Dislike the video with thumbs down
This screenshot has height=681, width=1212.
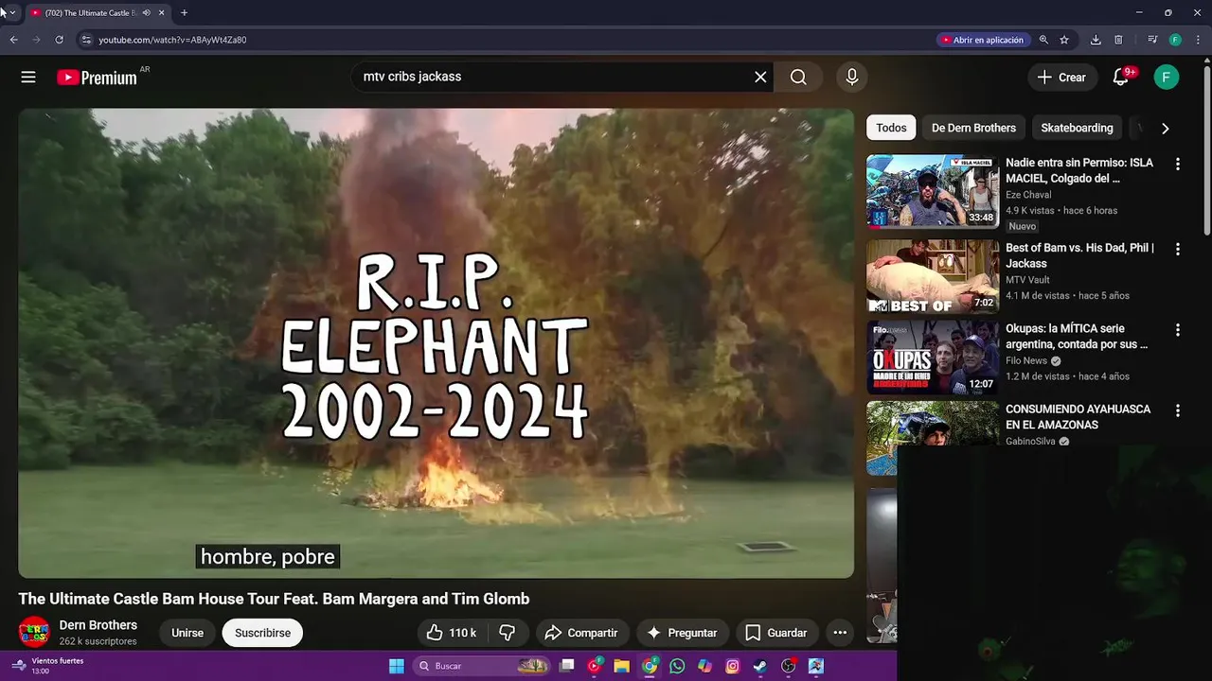(508, 633)
